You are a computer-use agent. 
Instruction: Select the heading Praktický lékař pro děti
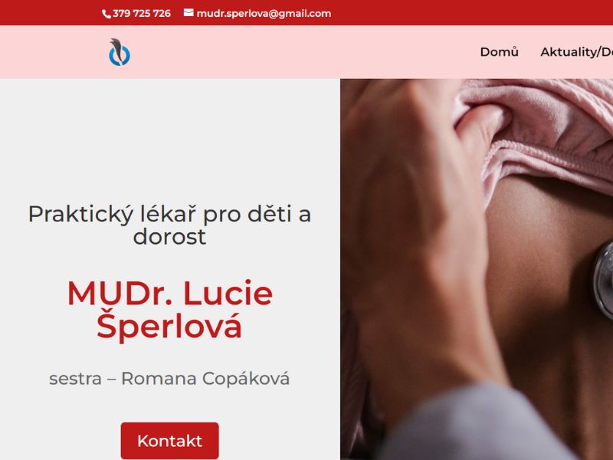pos(169,225)
